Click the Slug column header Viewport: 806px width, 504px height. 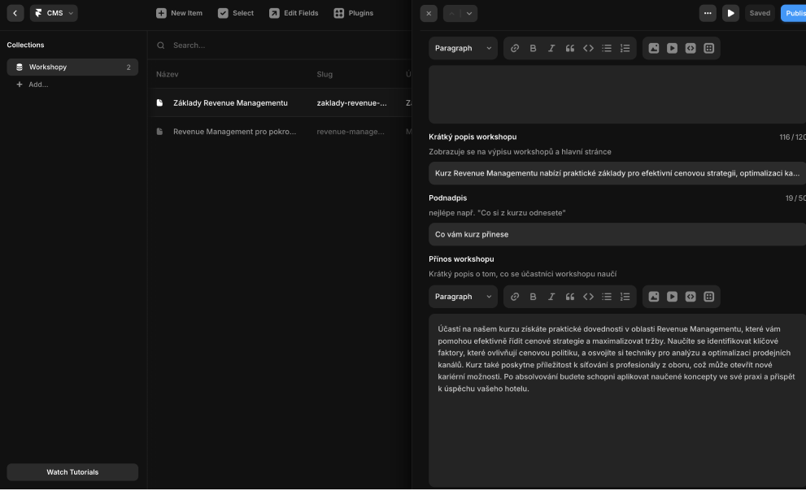click(x=325, y=75)
